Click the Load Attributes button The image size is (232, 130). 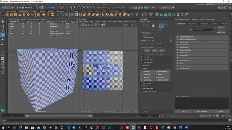[202, 112]
